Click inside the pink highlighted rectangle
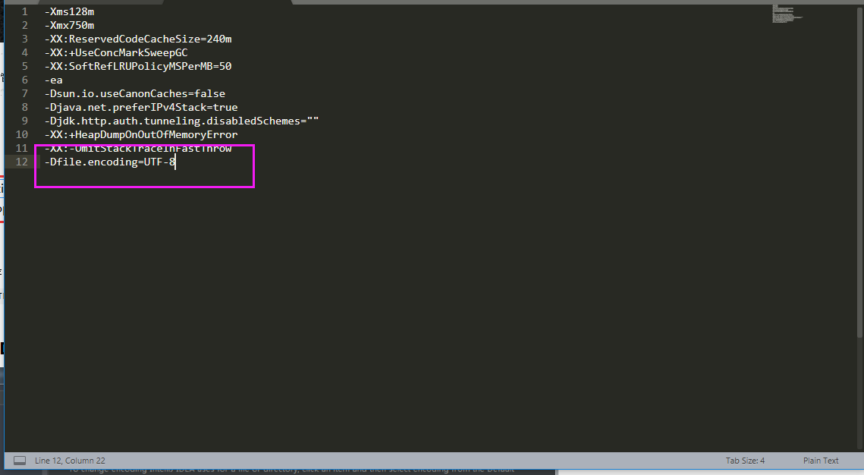This screenshot has height=475, width=864. tap(144, 165)
